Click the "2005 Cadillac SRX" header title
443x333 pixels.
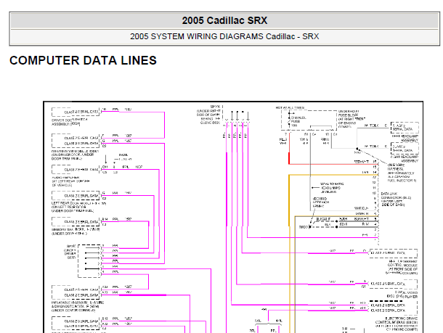224,20
